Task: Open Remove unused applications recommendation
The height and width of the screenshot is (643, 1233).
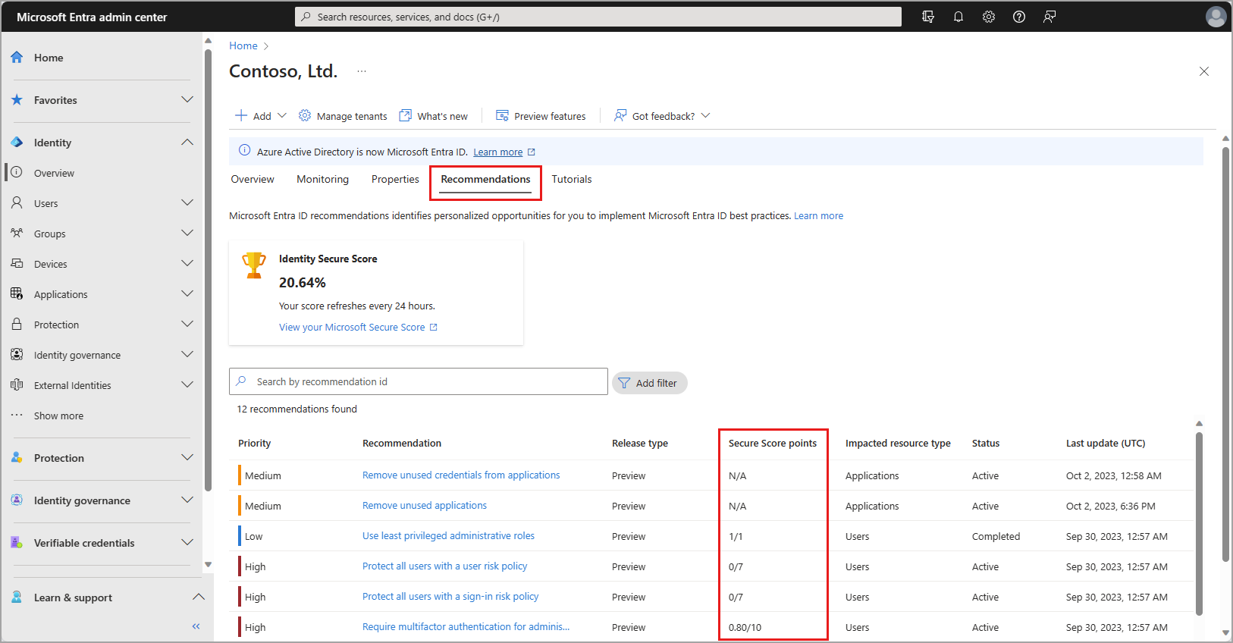Action: 425,506
